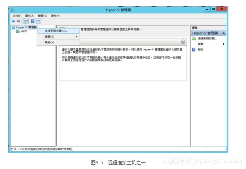The height and width of the screenshot is (169, 246).
Task: Click the Back arrow in the toolbar
Action: pos(13,21)
